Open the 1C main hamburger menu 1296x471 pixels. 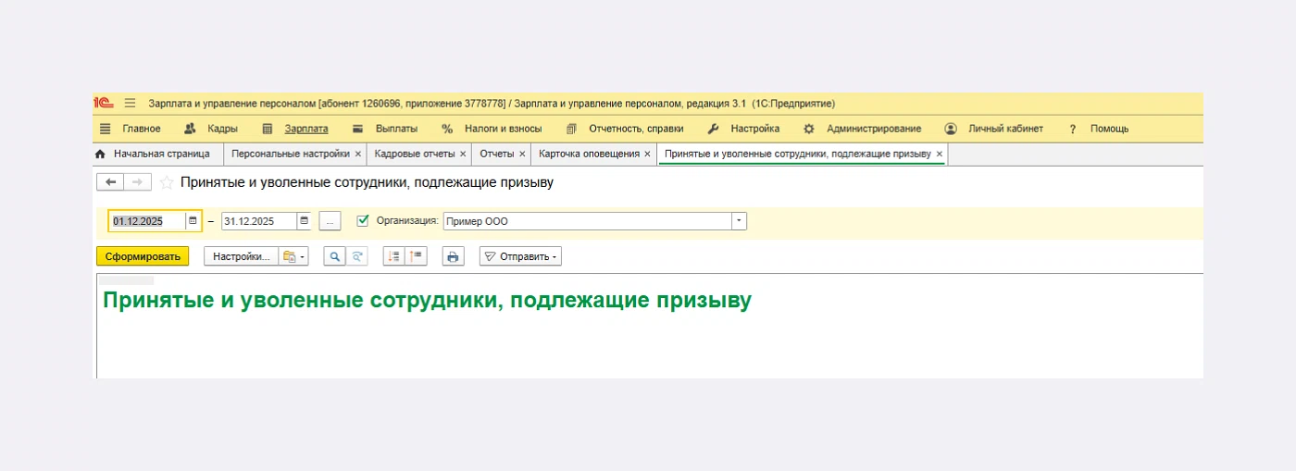[x=130, y=103]
